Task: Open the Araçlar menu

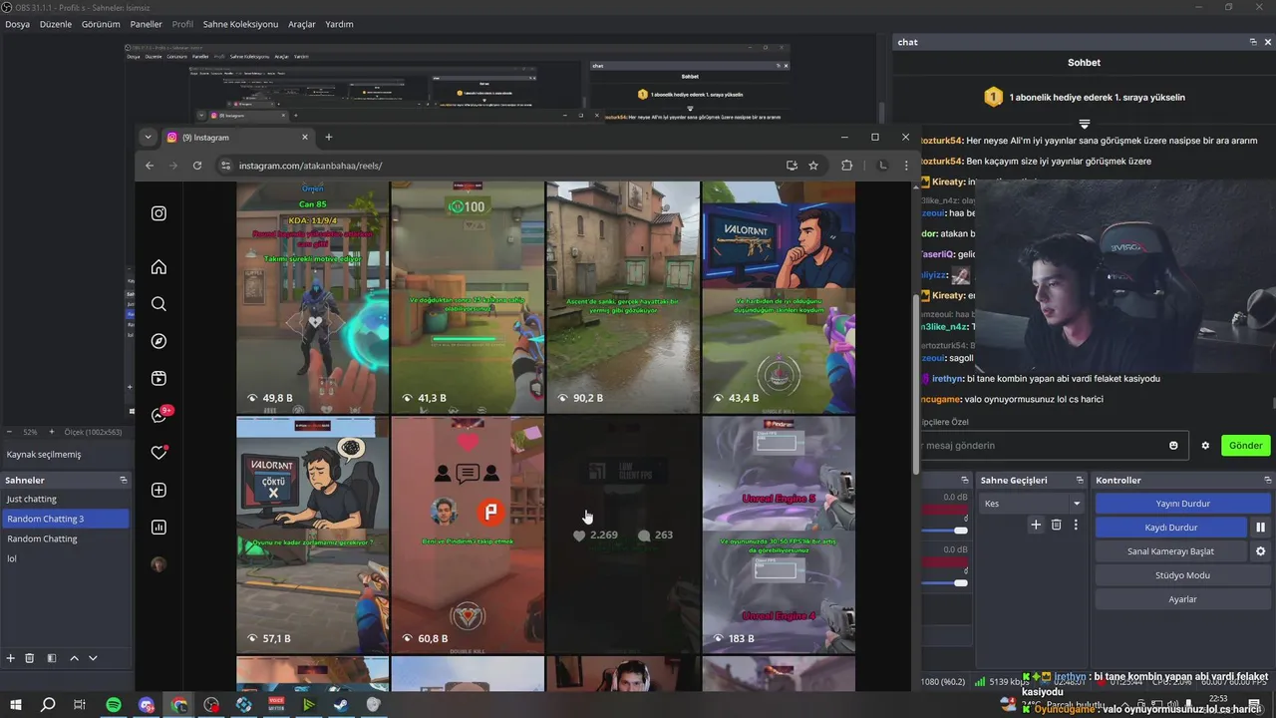Action: click(x=302, y=24)
